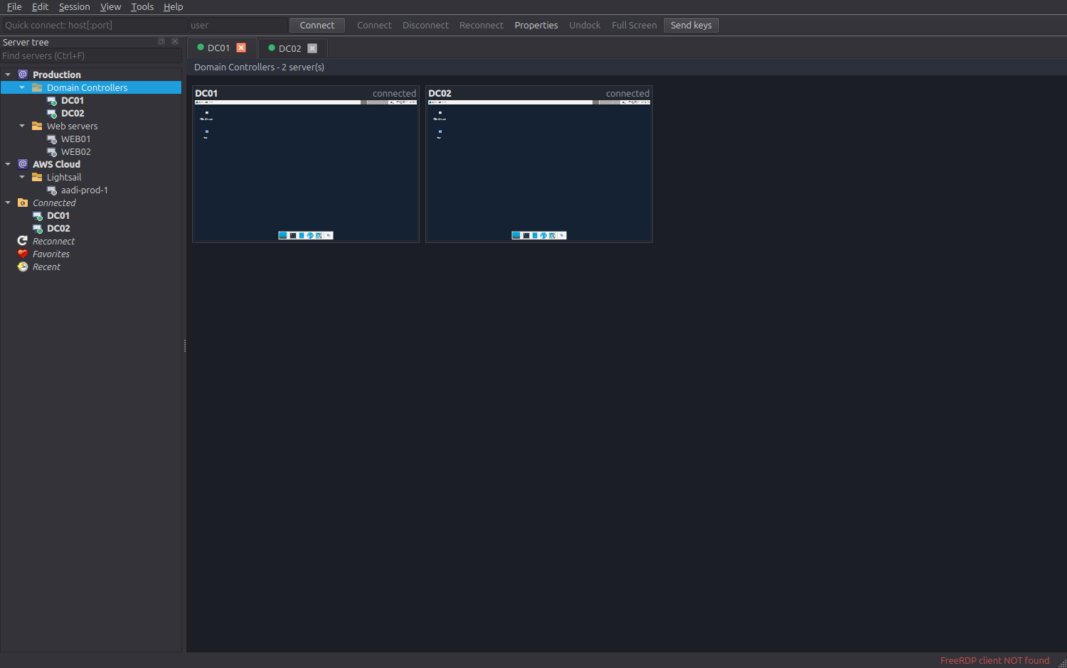1067x668 pixels.
Task: Select DC01 session icon under Connected
Action: [x=37, y=215]
